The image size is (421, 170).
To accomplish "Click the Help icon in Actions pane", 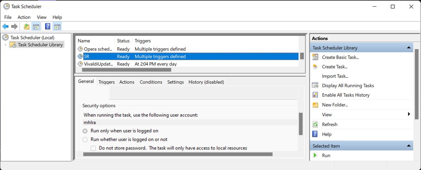I will tap(315, 134).
